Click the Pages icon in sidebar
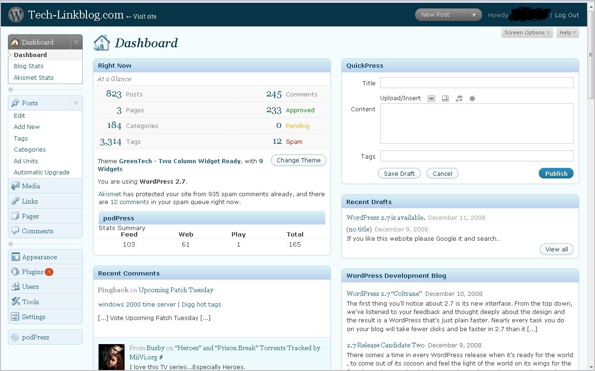 click(15, 216)
